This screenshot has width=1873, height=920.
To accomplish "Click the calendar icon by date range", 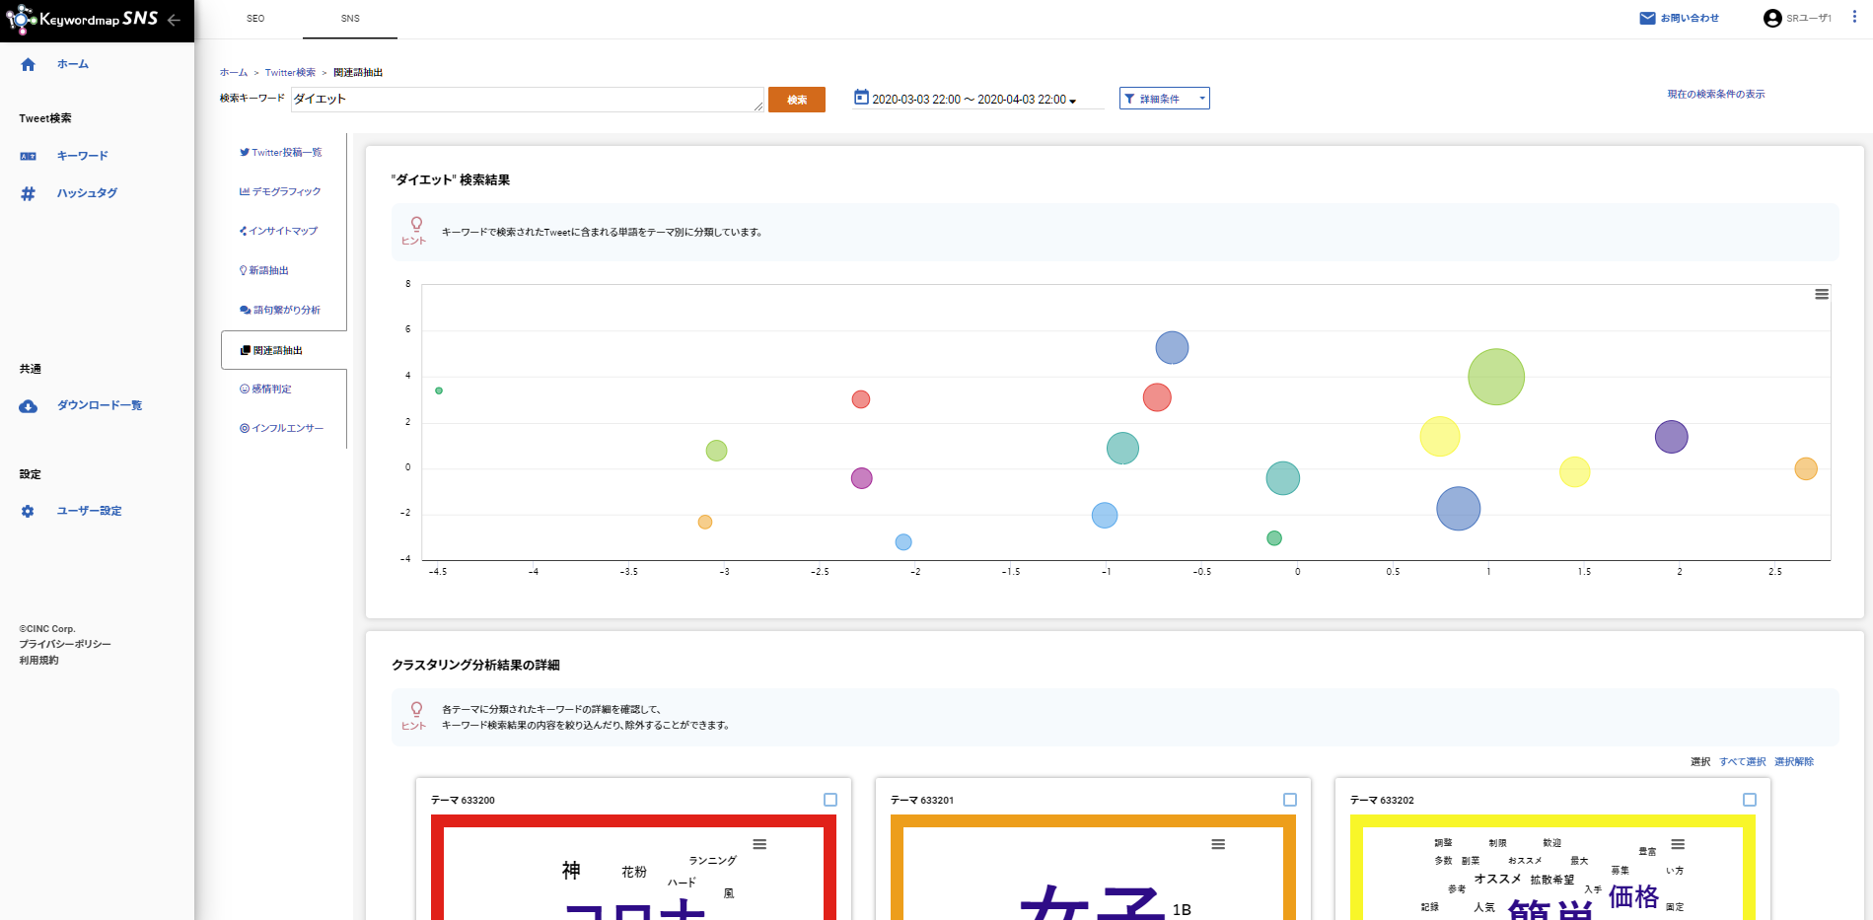I will pyautogui.click(x=861, y=98).
